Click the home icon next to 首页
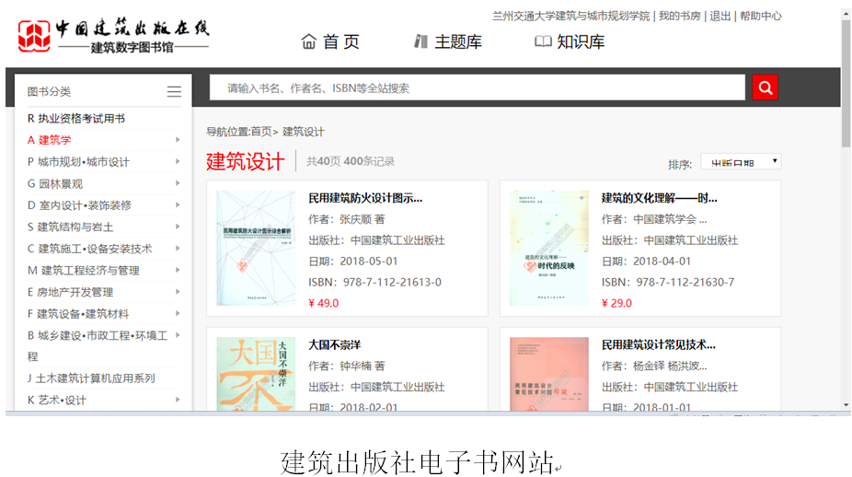852x477 pixels. [x=309, y=41]
